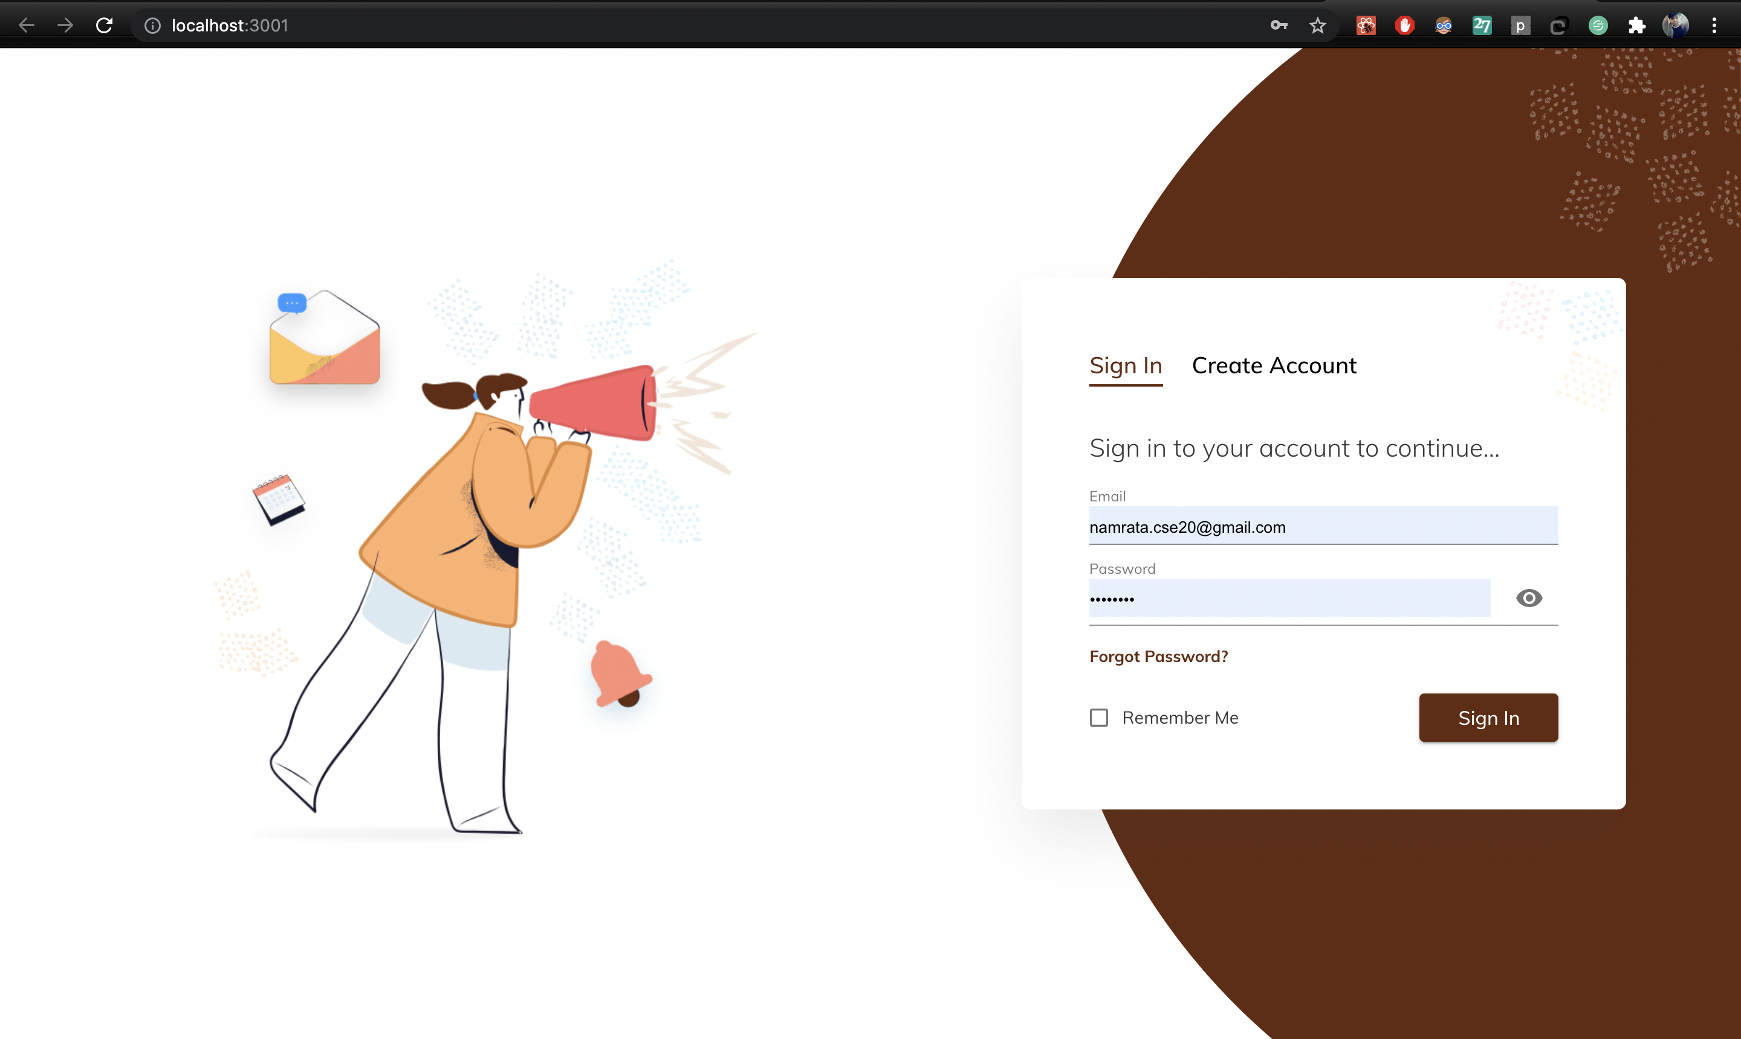This screenshot has height=1039, width=1741.
Task: Switch to the Sign In tab
Action: click(x=1126, y=365)
